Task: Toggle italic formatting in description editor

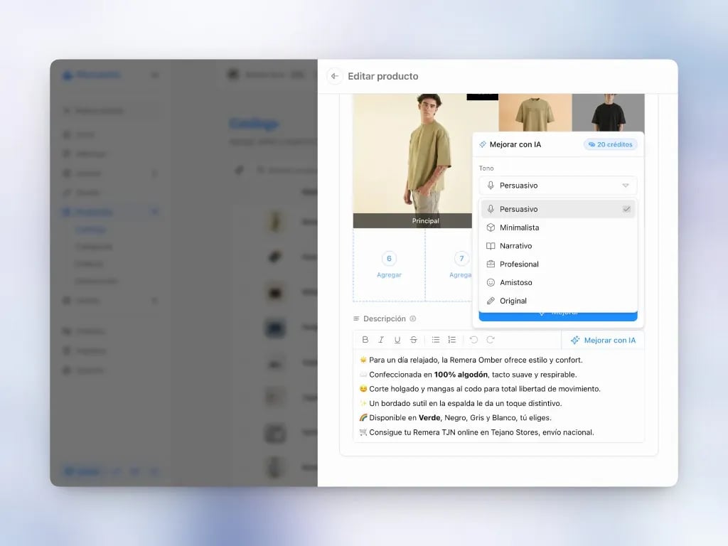Action: (x=381, y=340)
